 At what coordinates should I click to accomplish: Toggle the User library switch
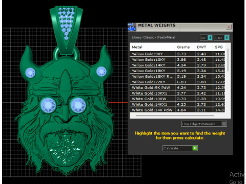221,38
